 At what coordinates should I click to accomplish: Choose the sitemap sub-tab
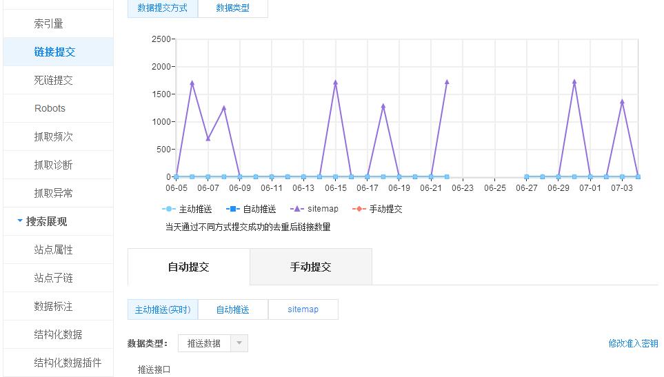point(303,309)
